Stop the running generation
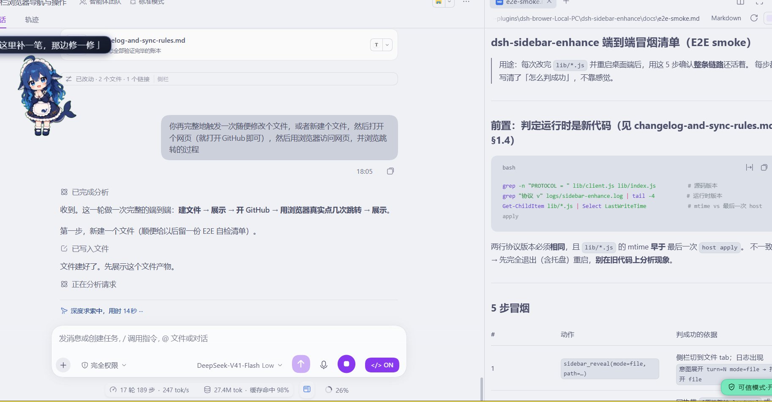Screen dimensions: 772x402 [346, 364]
